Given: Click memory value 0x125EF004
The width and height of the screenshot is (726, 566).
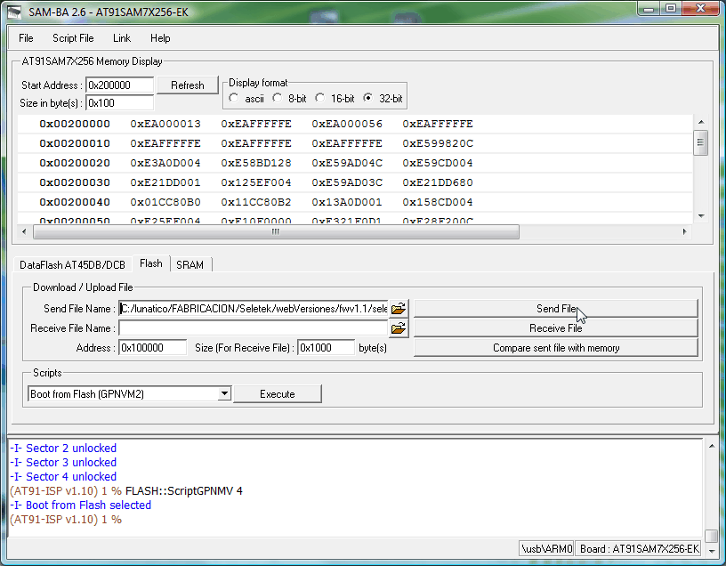Looking at the screenshot, I should tap(256, 182).
